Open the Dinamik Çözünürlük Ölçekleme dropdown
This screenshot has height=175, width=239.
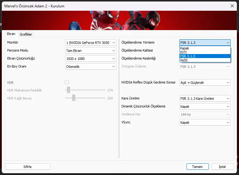tap(205, 107)
